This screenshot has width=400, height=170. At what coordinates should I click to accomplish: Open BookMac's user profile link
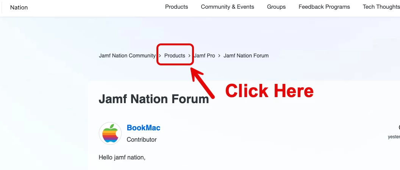[x=143, y=128]
